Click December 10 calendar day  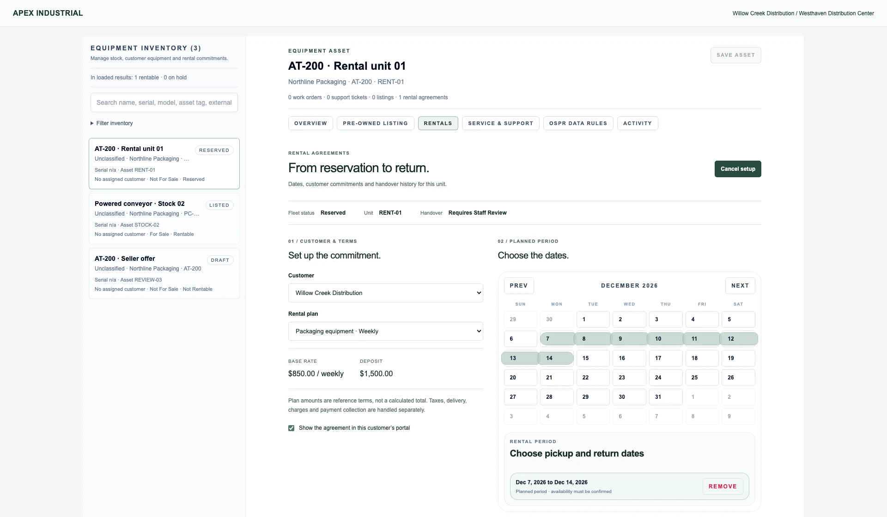tap(666, 339)
